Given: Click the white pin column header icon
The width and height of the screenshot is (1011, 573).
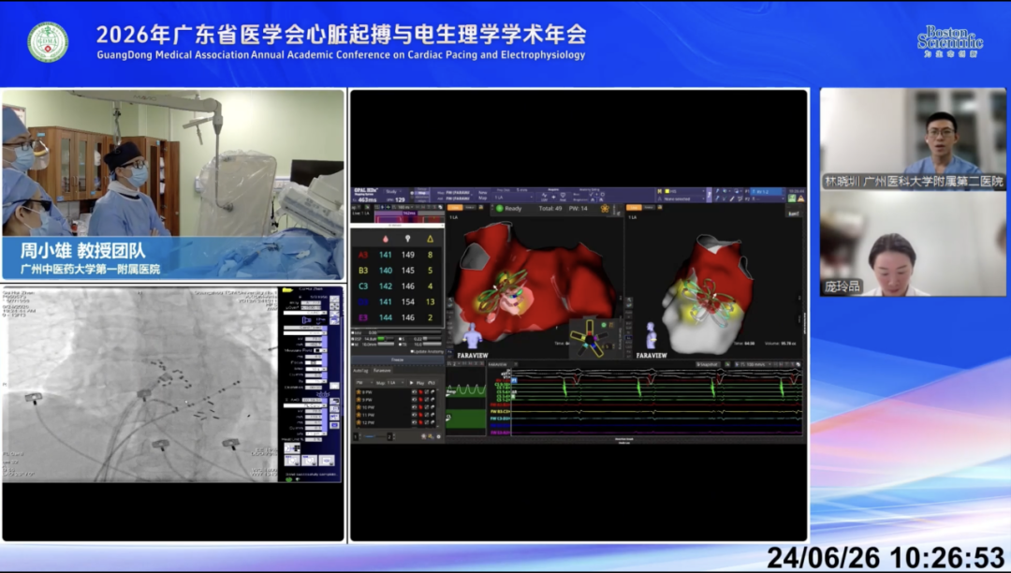Looking at the screenshot, I should pyautogui.click(x=407, y=239).
